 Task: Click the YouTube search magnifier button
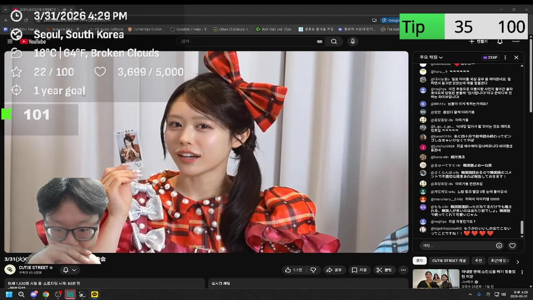pyautogui.click(x=334, y=41)
